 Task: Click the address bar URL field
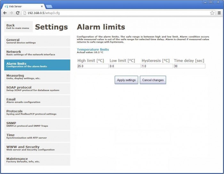115,13
